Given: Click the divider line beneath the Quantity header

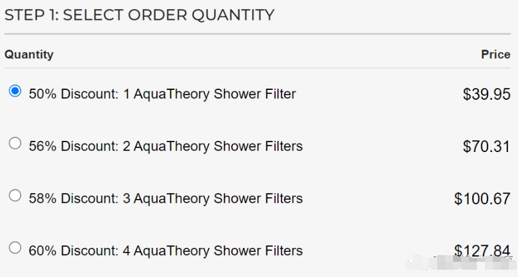Looking at the screenshot, I should tap(258, 68).
